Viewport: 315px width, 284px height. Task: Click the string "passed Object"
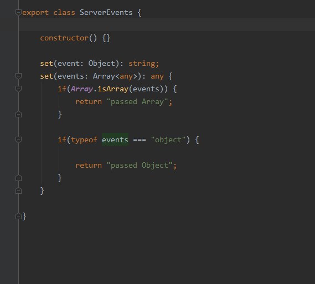(x=140, y=166)
